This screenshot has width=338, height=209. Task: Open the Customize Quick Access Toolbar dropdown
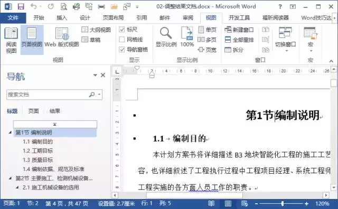(x=137, y=7)
